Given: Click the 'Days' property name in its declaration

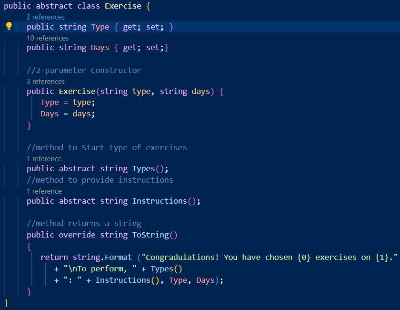Looking at the screenshot, I should [x=100, y=48].
